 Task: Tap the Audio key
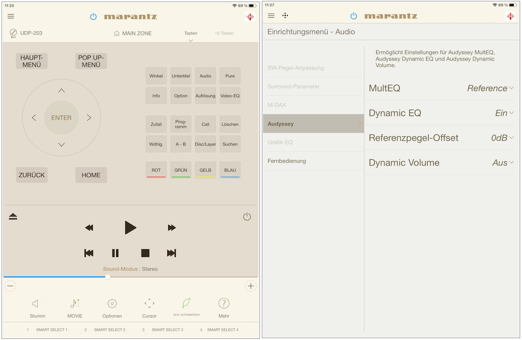tap(205, 76)
